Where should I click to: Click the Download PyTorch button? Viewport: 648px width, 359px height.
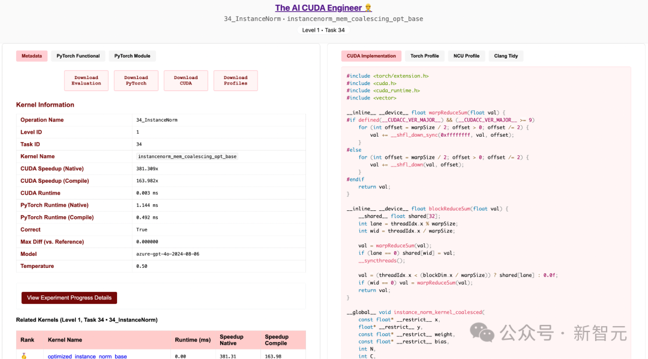tap(136, 80)
